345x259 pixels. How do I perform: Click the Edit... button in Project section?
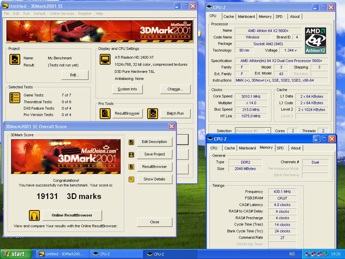pos(74,75)
